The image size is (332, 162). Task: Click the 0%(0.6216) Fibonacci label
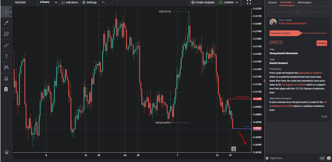click(165, 12)
